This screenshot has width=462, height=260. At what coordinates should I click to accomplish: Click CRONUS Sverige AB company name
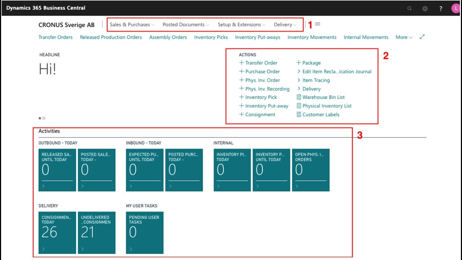[66, 25]
